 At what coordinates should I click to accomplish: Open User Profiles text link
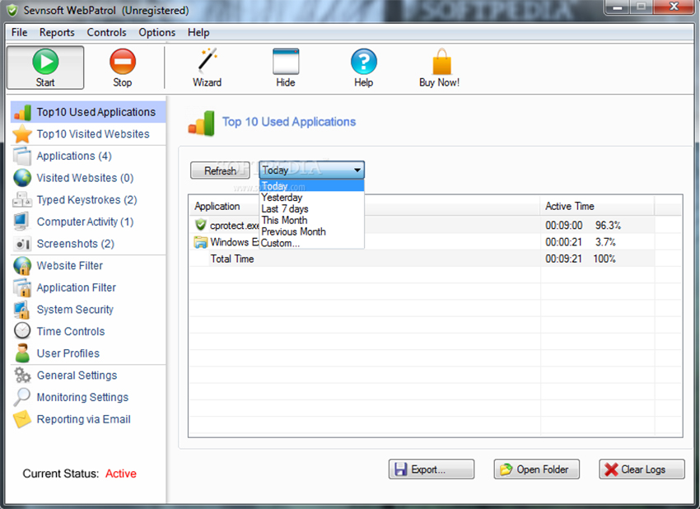[68, 353]
